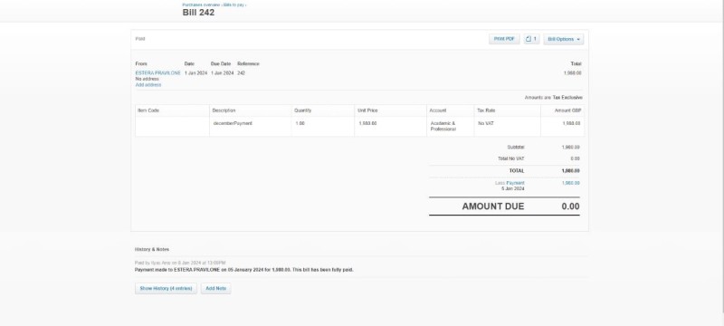Click the Add Note button
This screenshot has height=326, width=724.
click(x=215, y=289)
